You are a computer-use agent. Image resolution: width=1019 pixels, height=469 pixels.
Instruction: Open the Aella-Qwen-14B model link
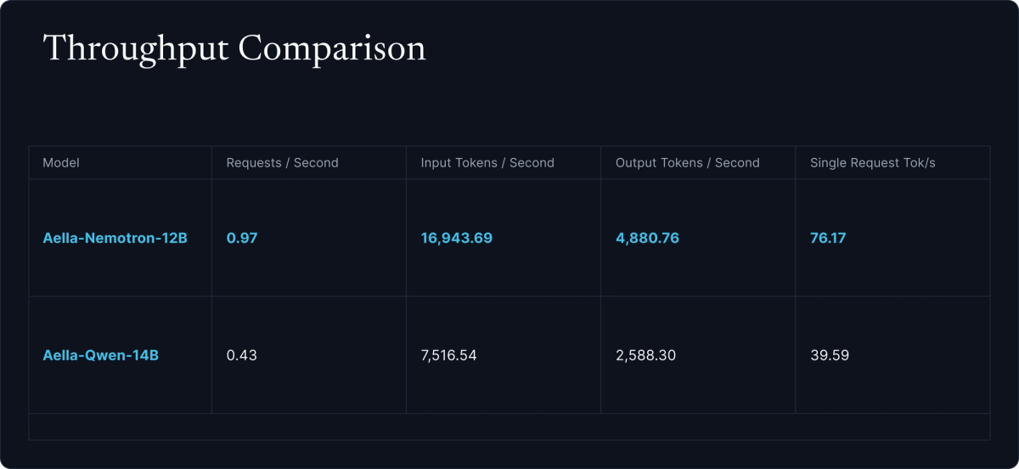[x=100, y=355]
